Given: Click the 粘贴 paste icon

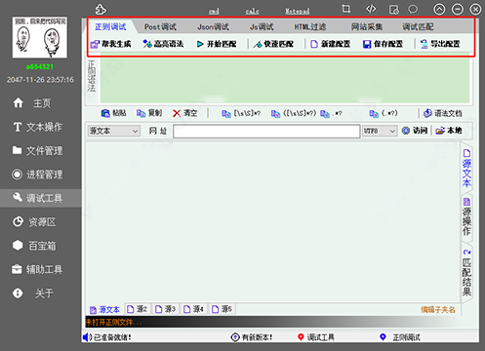Looking at the screenshot, I should [x=105, y=113].
